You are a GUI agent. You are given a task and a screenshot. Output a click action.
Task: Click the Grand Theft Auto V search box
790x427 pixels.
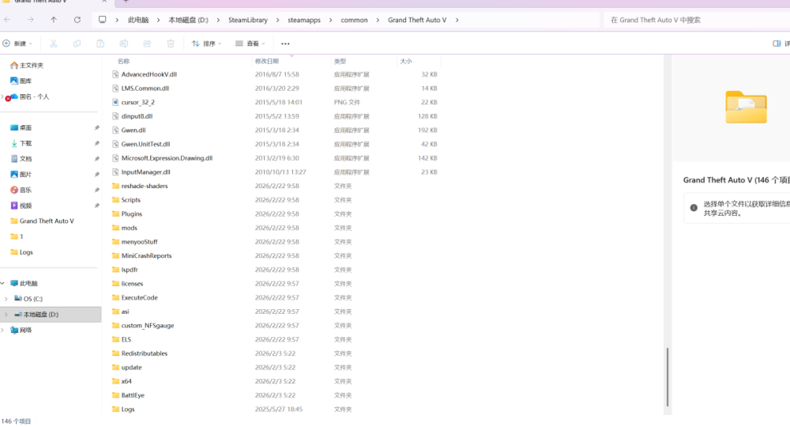[x=695, y=20]
